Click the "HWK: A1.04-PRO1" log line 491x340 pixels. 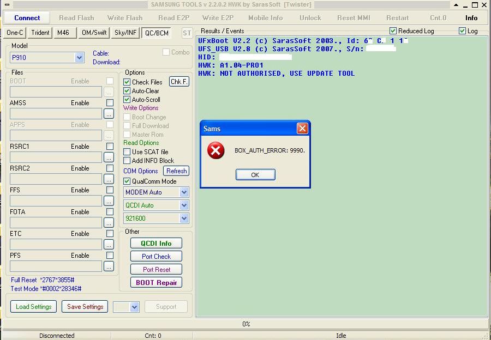(x=230, y=65)
